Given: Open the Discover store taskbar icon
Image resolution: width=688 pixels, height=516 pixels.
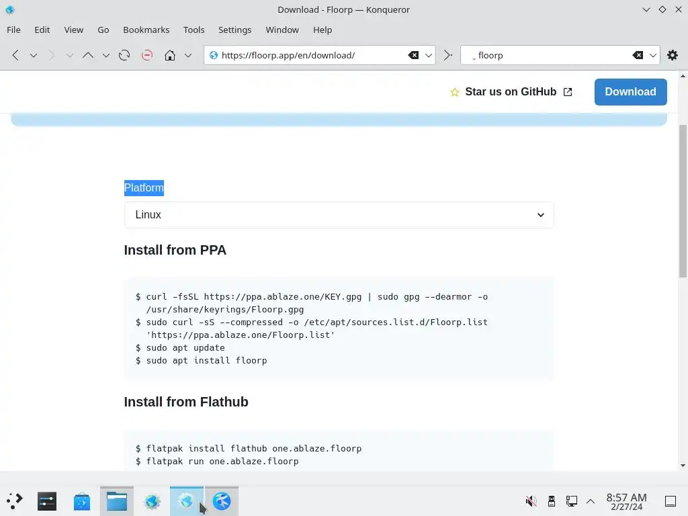Looking at the screenshot, I should point(81,501).
